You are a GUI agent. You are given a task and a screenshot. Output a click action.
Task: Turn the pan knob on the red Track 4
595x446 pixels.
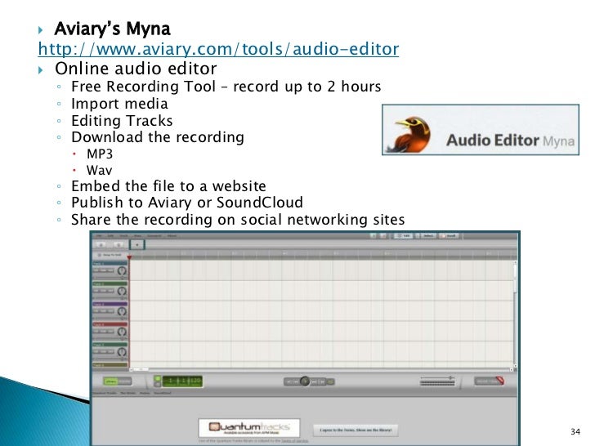click(x=122, y=332)
